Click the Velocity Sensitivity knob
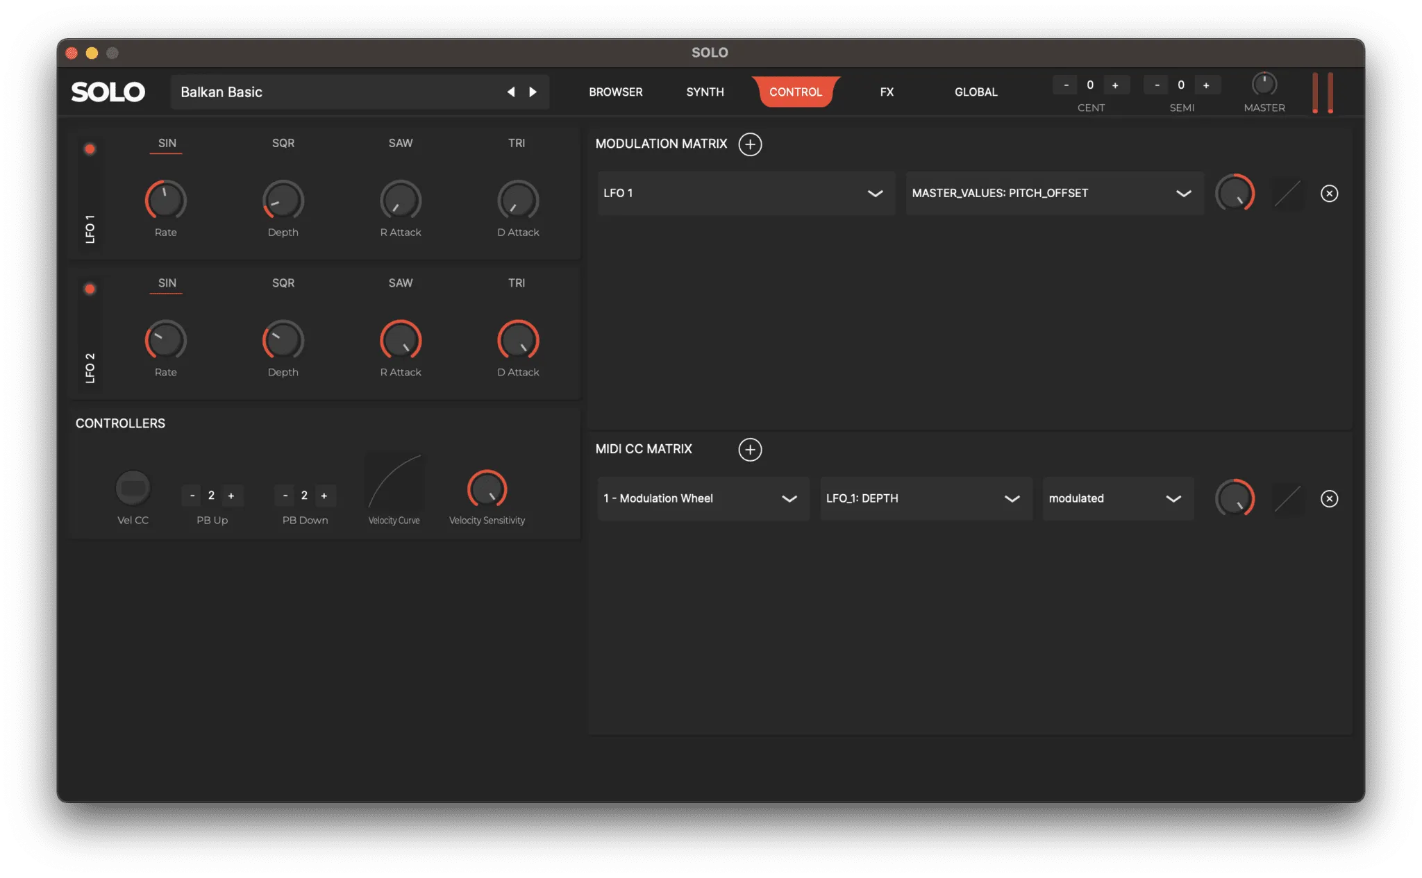The image size is (1422, 878). click(487, 489)
